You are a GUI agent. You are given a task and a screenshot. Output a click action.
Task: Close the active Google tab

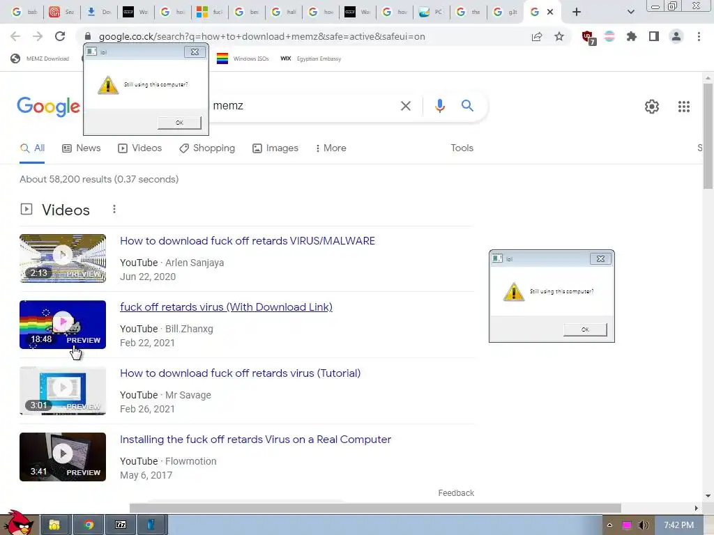pos(550,12)
